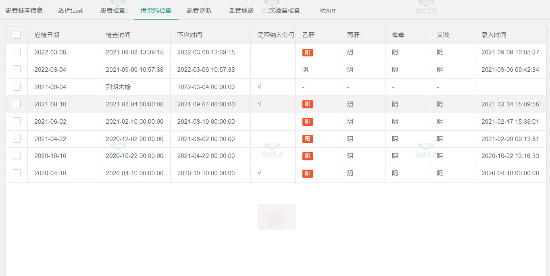Click the 阳 badge in 2021-08-10 row
Screen dimensions: 550x276
(x=308, y=104)
